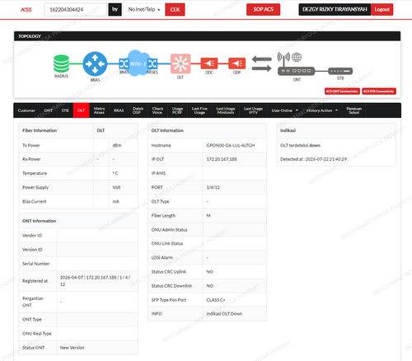412x361 pixels.
Task: Select the active OLT tab
Action: pos(81,110)
